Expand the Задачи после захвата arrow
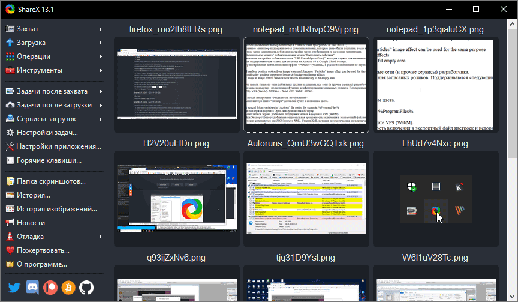Viewport: 518px width, 302px height. tap(101, 91)
